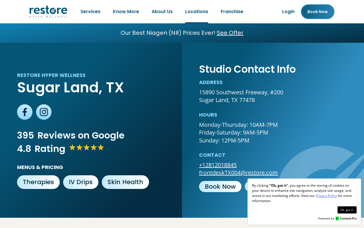Open the IV Drips pricing

tap(81, 182)
